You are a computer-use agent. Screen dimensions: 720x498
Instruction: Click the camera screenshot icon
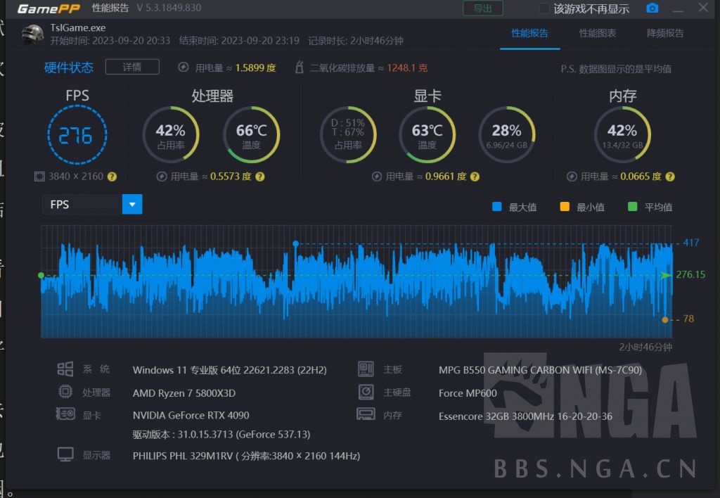[652, 8]
